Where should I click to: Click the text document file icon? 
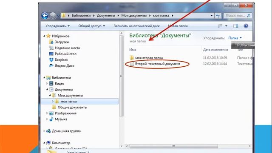[132, 64]
